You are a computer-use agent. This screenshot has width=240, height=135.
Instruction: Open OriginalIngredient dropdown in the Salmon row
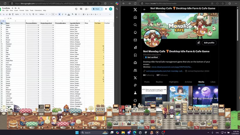coord(53,27)
